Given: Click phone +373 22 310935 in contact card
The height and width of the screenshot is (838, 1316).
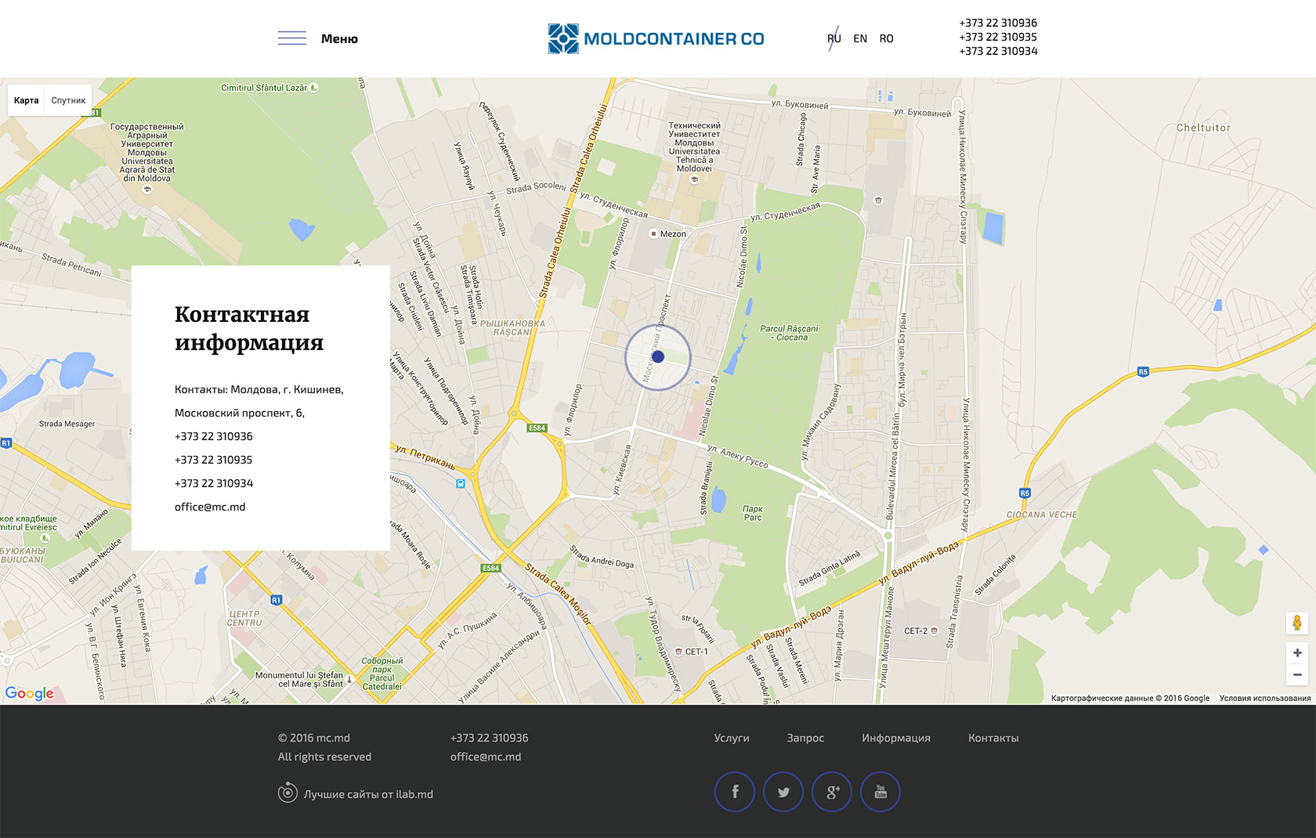Looking at the screenshot, I should click(x=214, y=460).
